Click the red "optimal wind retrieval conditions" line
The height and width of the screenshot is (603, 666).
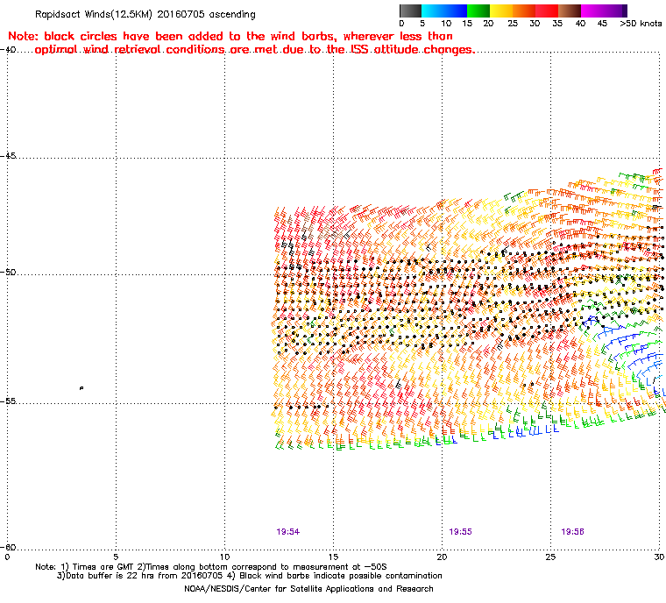coord(255,50)
